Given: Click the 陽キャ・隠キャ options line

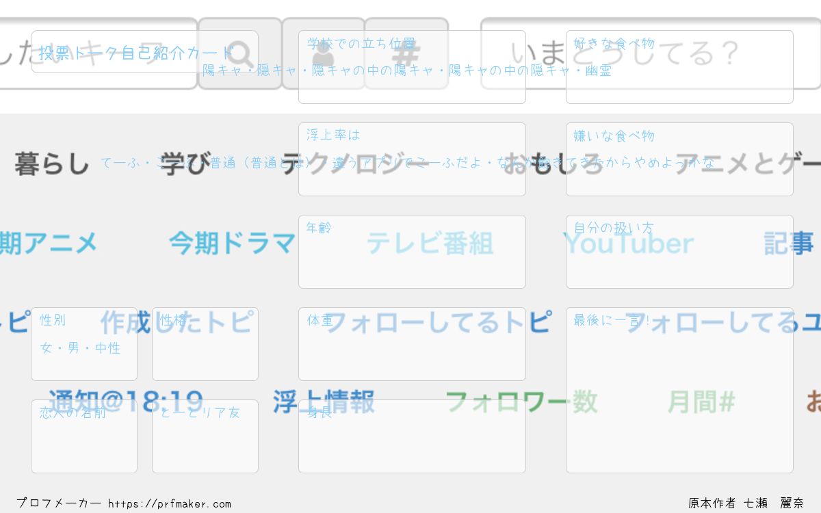Looking at the screenshot, I should pyautogui.click(x=407, y=70).
